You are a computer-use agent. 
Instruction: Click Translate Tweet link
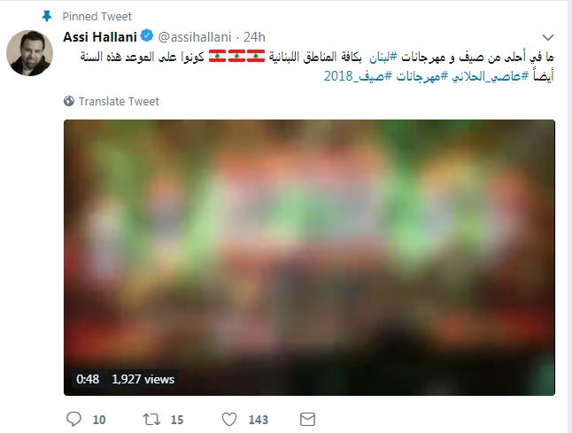coord(119,101)
